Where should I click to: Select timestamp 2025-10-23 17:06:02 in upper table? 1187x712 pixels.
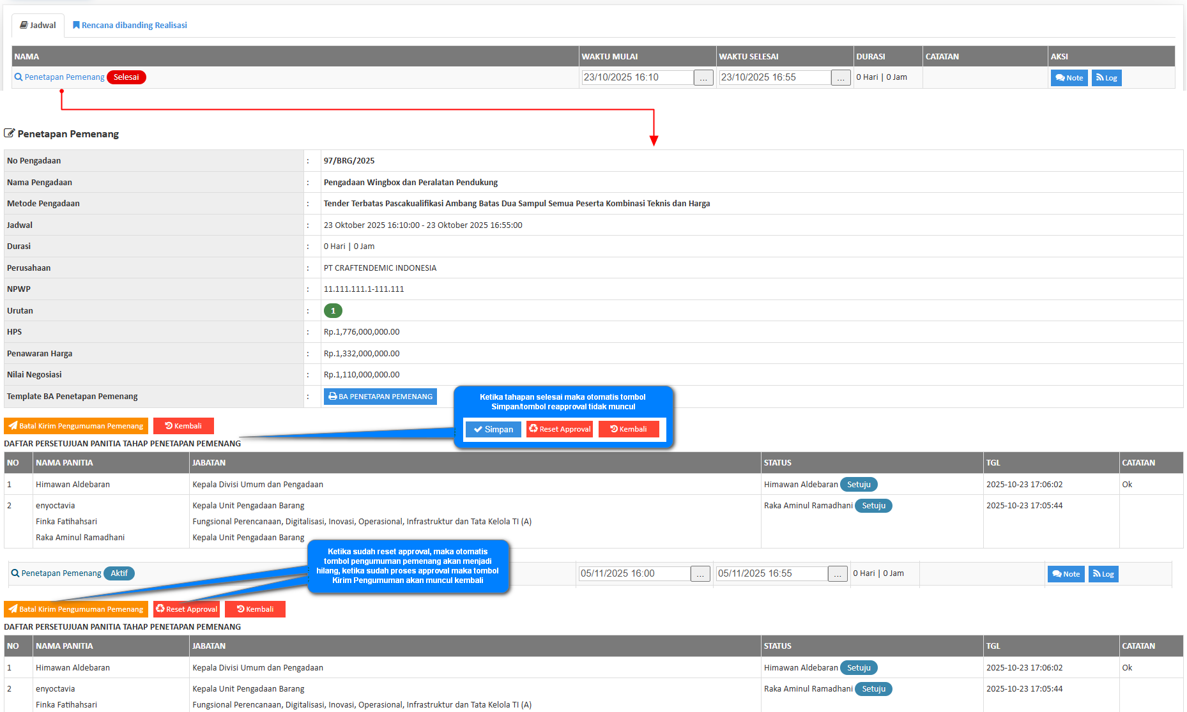click(x=1025, y=485)
